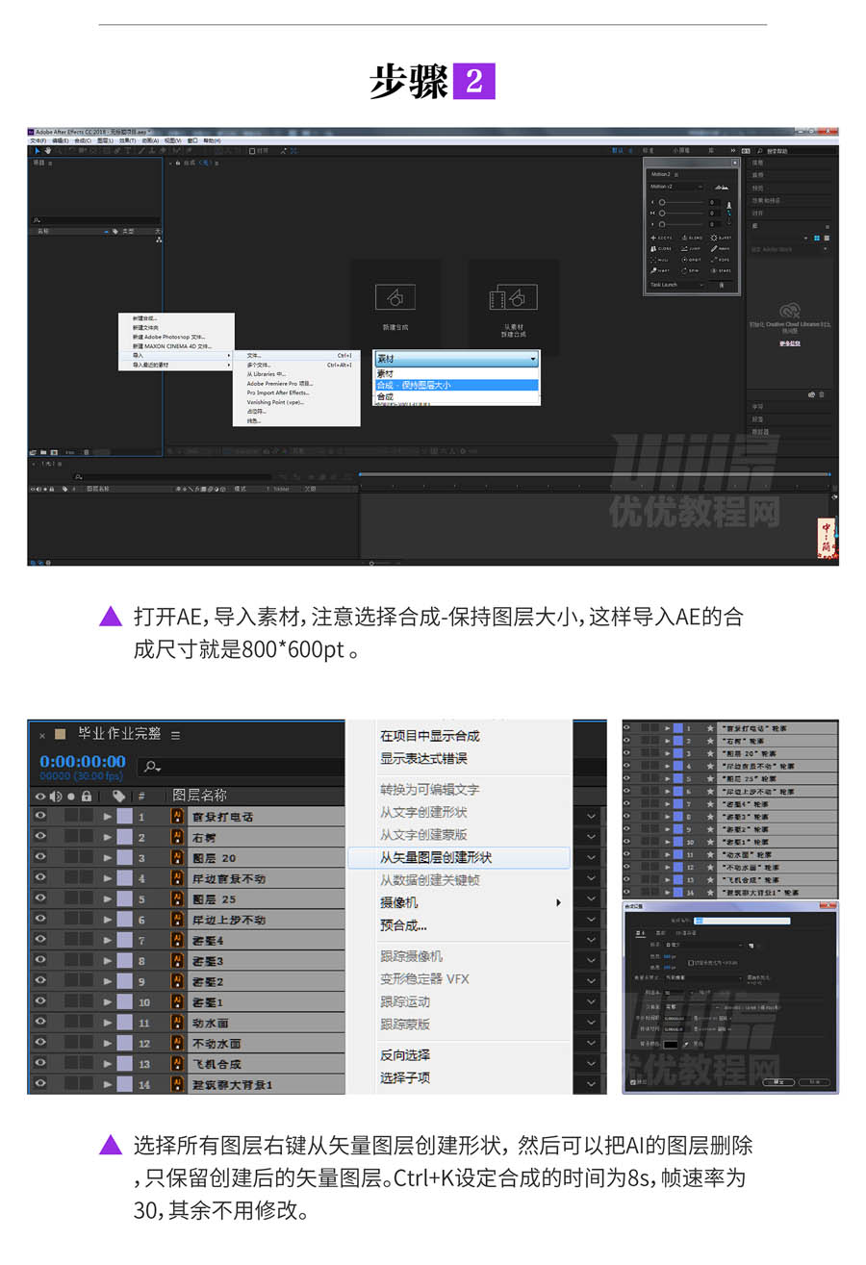Click the 从素材新建合成 icon in the viewer
This screenshot has width=866, height=1265.
pos(513,296)
